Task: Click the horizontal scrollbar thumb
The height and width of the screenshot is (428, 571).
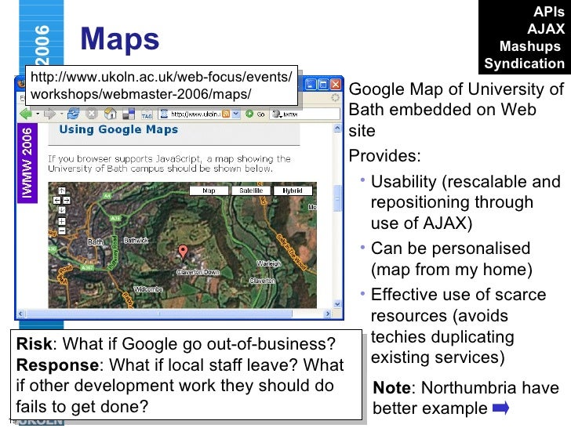Action: point(158,314)
